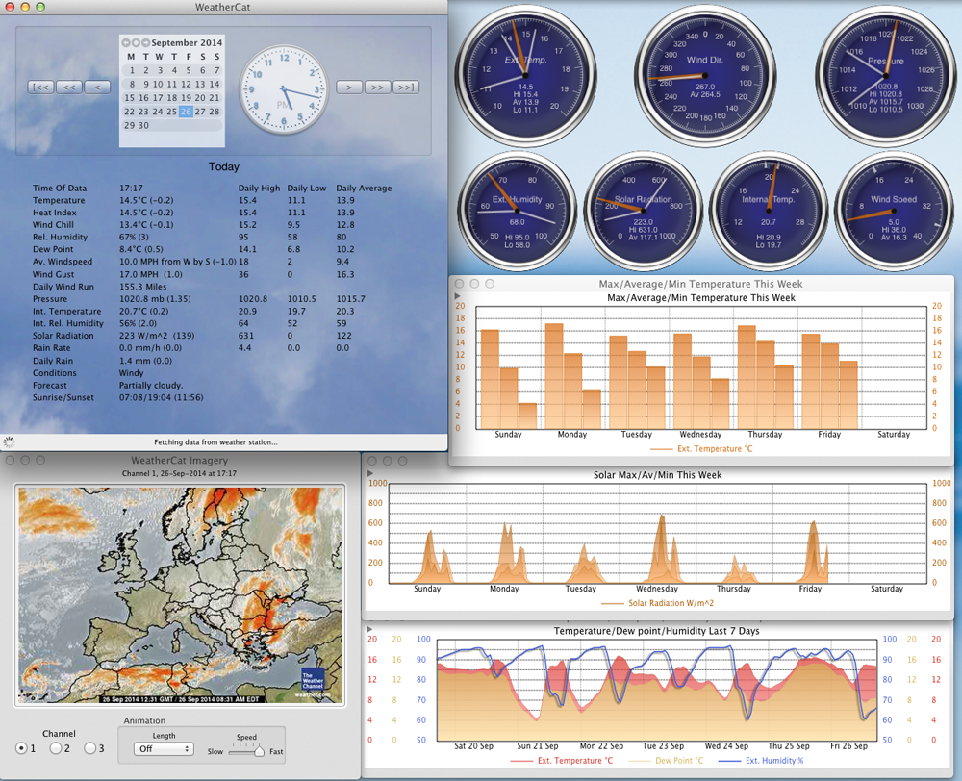Select the Ext. Temp gauge
This screenshot has height=781, width=962.
[526, 77]
